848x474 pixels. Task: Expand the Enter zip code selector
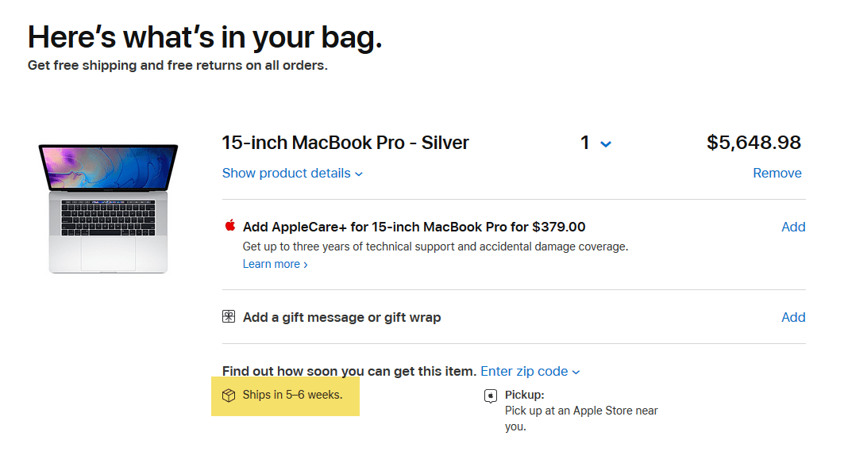530,371
